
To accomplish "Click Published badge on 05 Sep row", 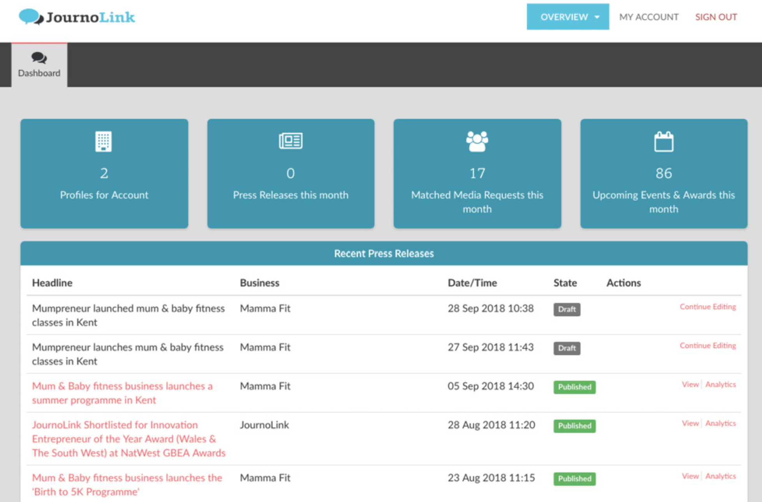I will click(574, 387).
